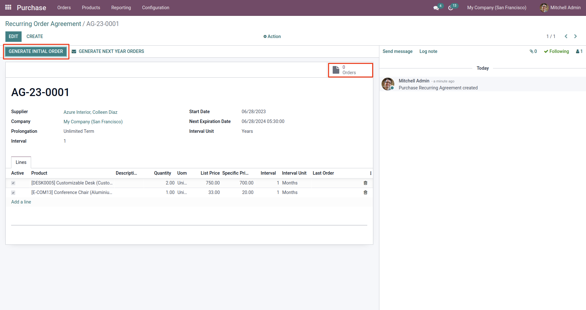
Task: Go to next record arrow
Action: tap(576, 36)
